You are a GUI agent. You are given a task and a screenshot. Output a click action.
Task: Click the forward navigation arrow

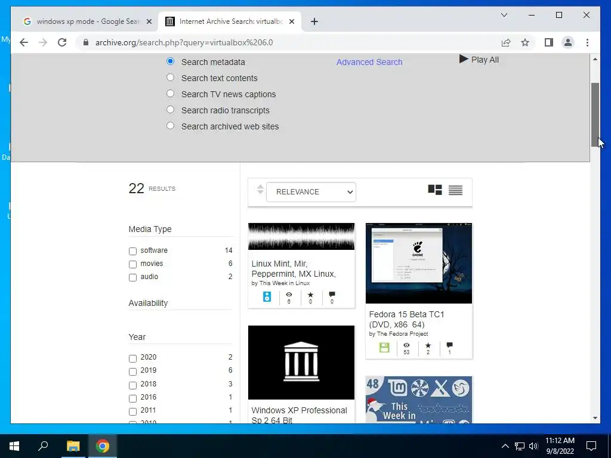(x=43, y=42)
